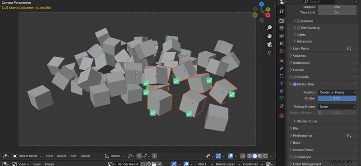This screenshot has width=361, height=166.
Task: Switch to solid viewport shading
Action: (255, 156)
